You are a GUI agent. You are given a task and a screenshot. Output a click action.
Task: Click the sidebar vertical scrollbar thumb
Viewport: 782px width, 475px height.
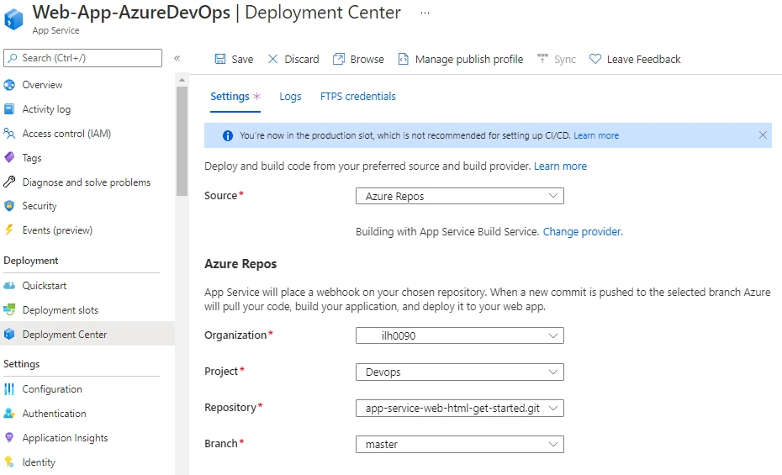pos(182,141)
